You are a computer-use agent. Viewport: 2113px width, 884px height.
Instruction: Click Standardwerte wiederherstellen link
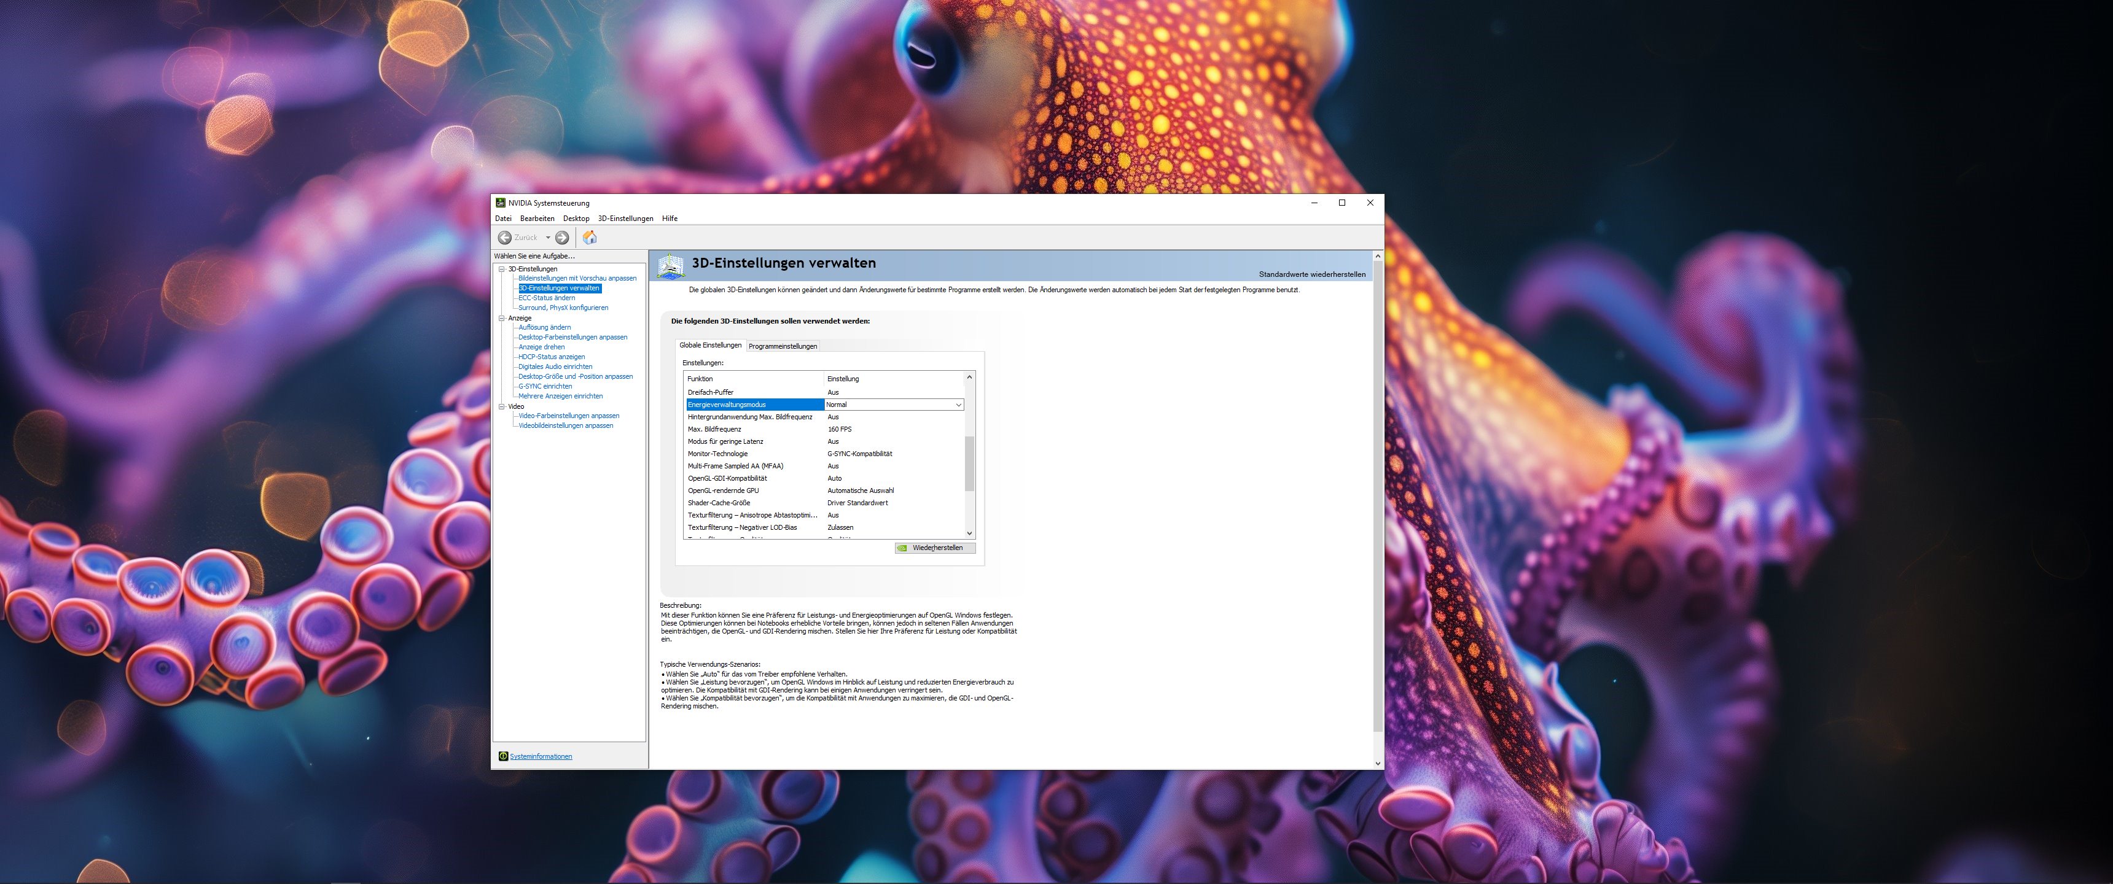click(x=1311, y=274)
